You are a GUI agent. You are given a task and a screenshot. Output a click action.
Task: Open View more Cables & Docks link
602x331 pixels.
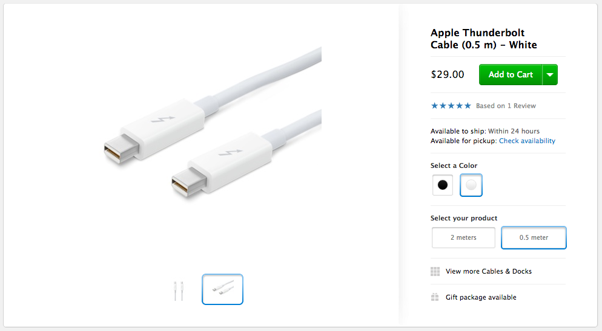(x=488, y=271)
